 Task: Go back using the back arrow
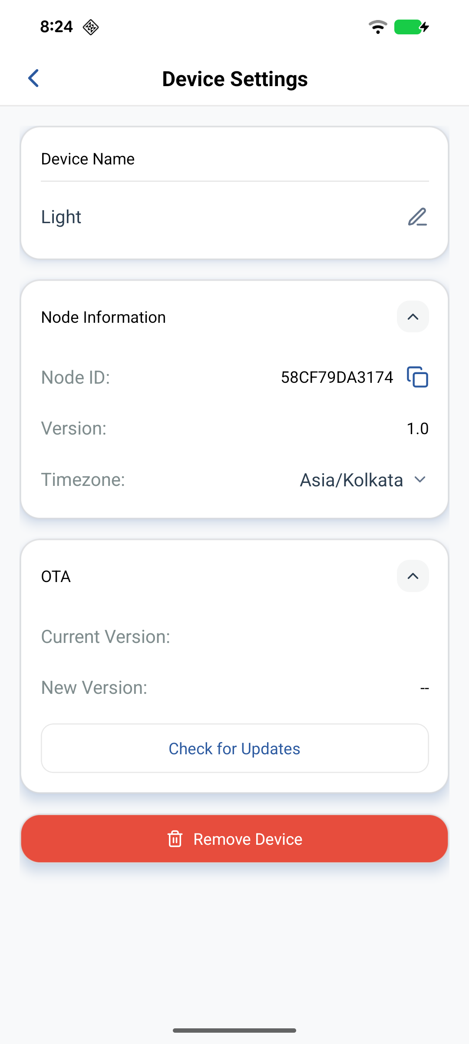tap(34, 78)
